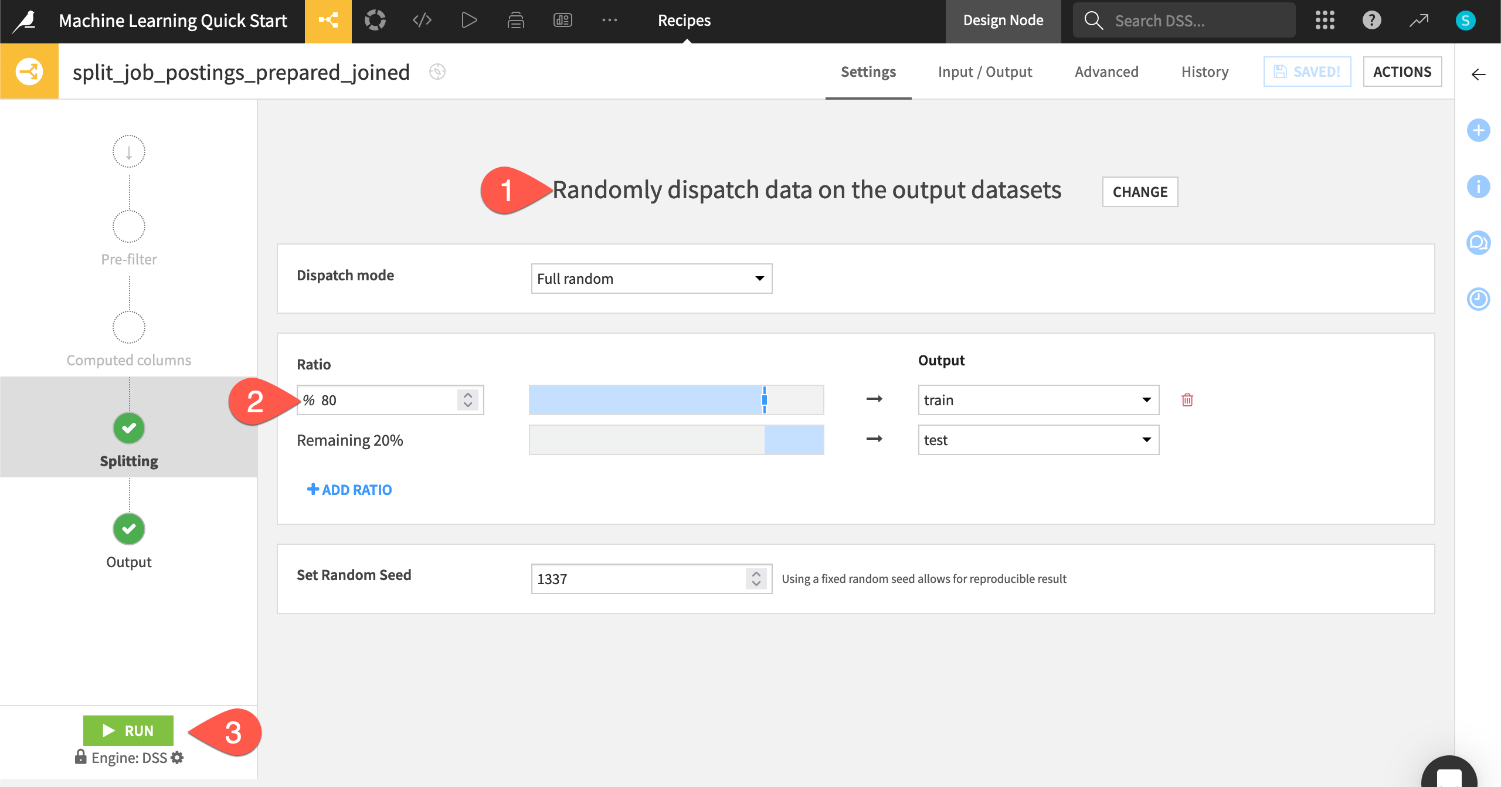This screenshot has width=1501, height=787.
Task: Switch to the Input / Output tab
Action: (x=985, y=72)
